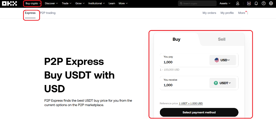Click the OKX logo
The image size is (276, 119).
point(9,3)
